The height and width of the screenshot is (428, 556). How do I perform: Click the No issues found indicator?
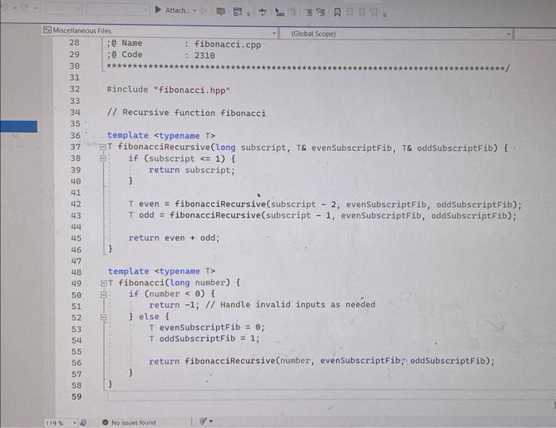133,422
